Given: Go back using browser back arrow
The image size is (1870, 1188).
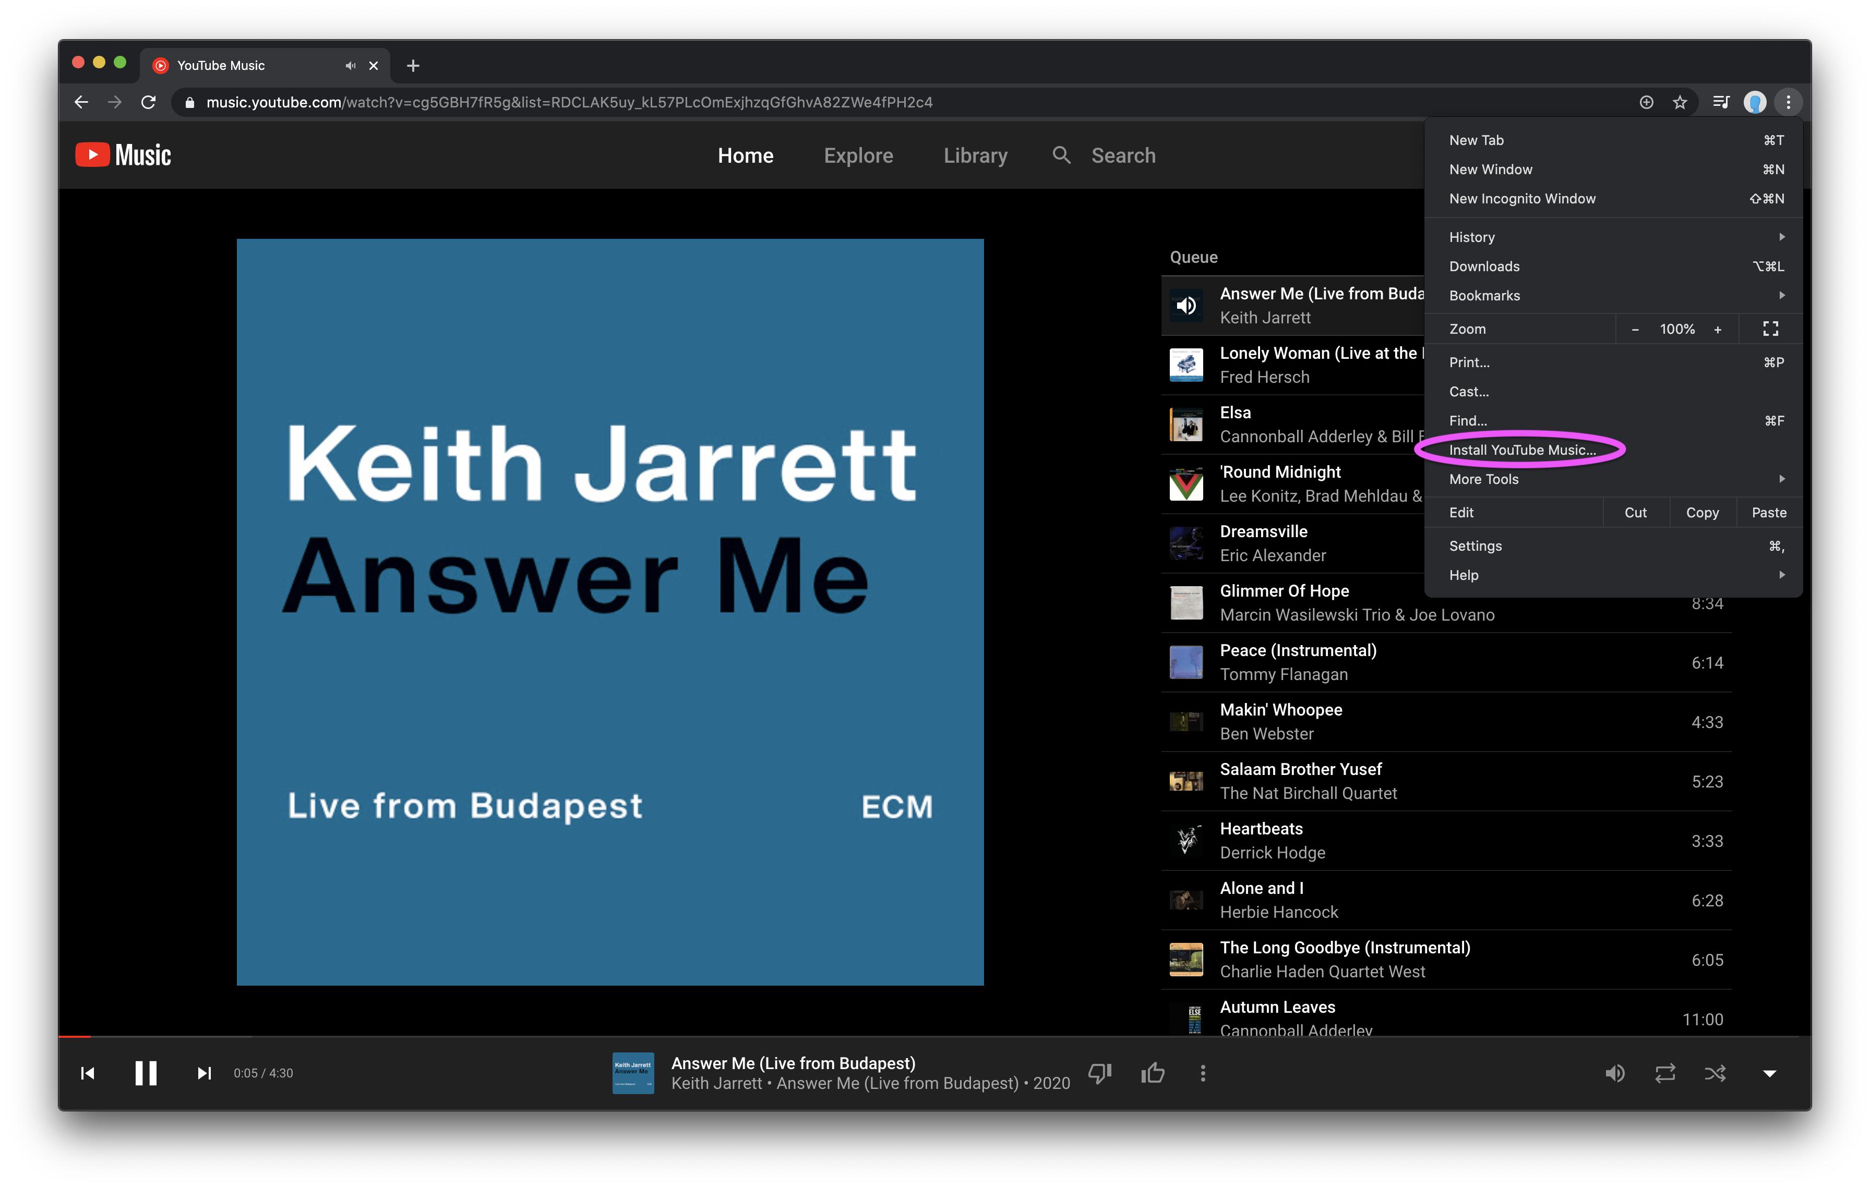Looking at the screenshot, I should [x=81, y=102].
